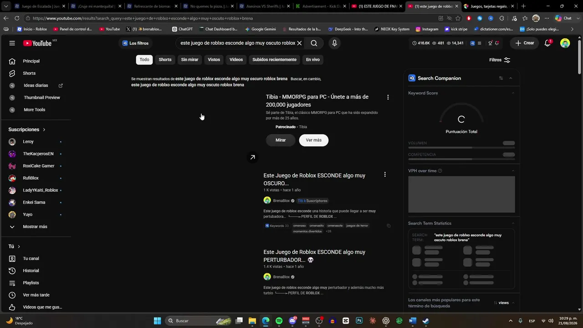583x328 pixels.
Task: Click inside the YouTube search field
Action: point(237,43)
